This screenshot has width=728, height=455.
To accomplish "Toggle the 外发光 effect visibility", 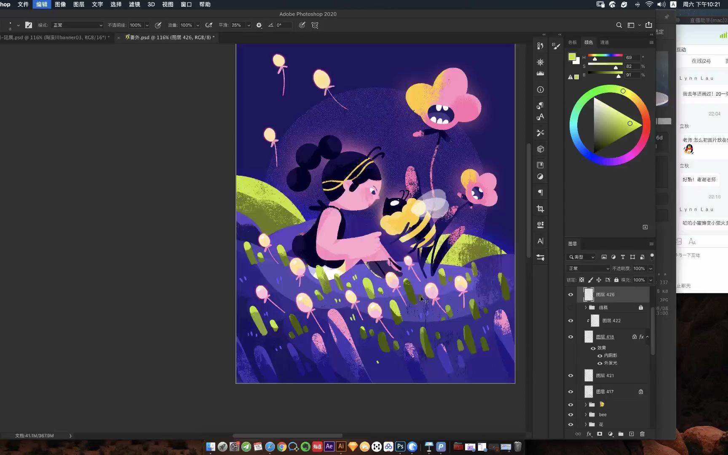I will pos(600,363).
